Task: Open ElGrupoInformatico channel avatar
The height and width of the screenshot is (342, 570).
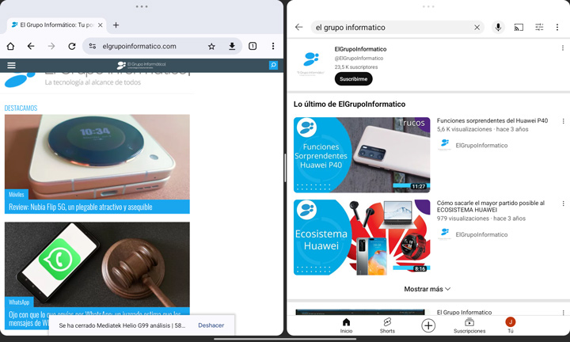Action: [x=311, y=63]
